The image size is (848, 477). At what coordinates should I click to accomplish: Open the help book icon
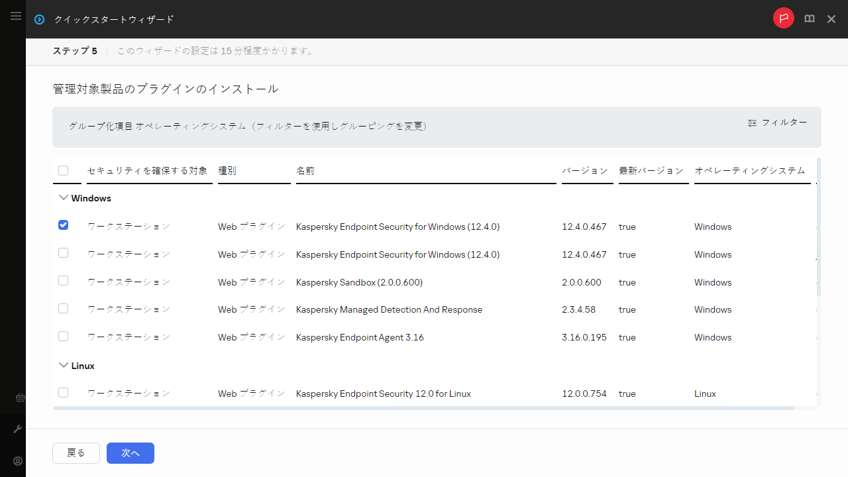point(810,19)
